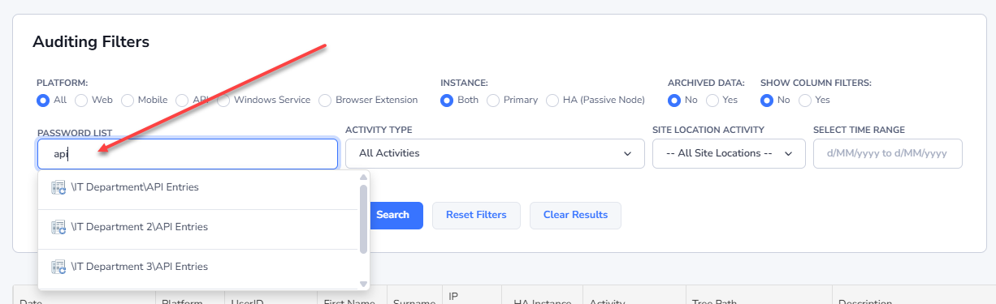Set Archived Data to No
Screen dimensions: 996x304
(x=673, y=101)
